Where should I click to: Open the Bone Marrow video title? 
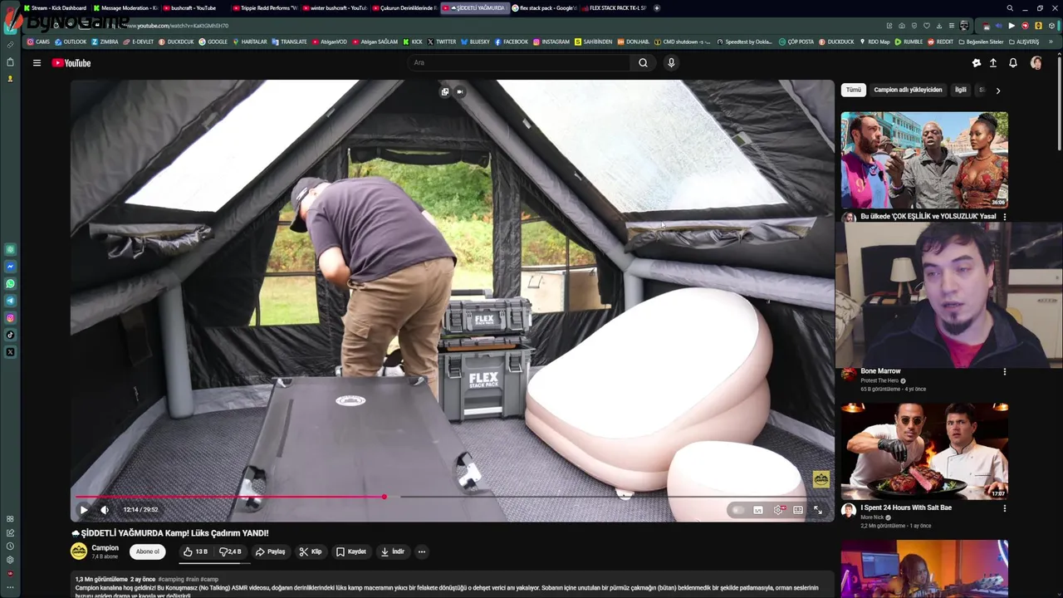880,371
